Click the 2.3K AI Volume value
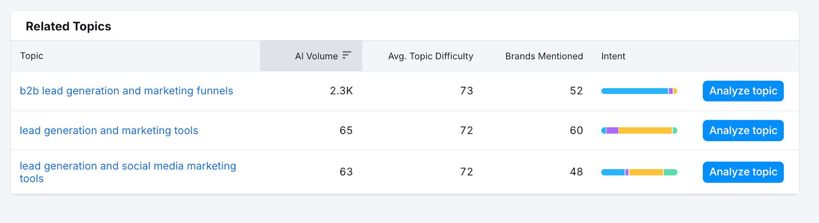Image resolution: width=819 pixels, height=223 pixels. coord(341,91)
